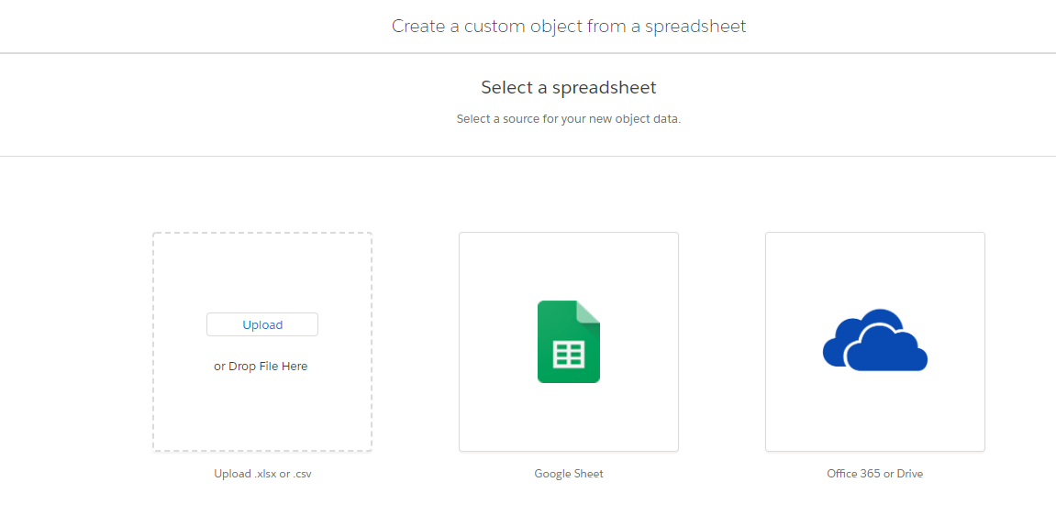
Task: Click the 'Google Sheet' caption
Action: pos(569,474)
